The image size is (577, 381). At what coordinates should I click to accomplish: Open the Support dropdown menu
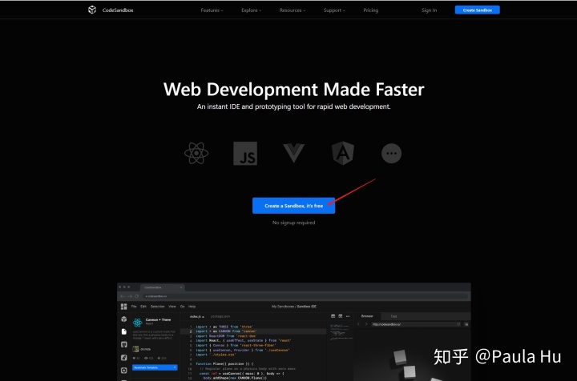pyautogui.click(x=334, y=10)
